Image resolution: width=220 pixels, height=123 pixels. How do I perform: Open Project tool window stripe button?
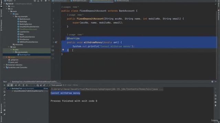[x=1, y=3]
